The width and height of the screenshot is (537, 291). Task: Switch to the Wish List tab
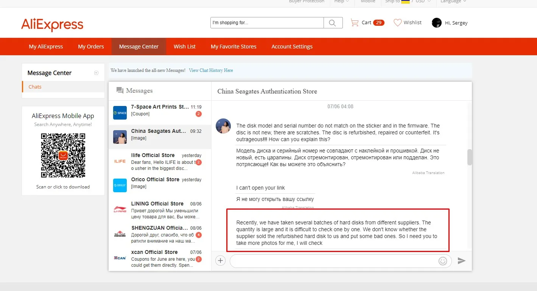[185, 47]
